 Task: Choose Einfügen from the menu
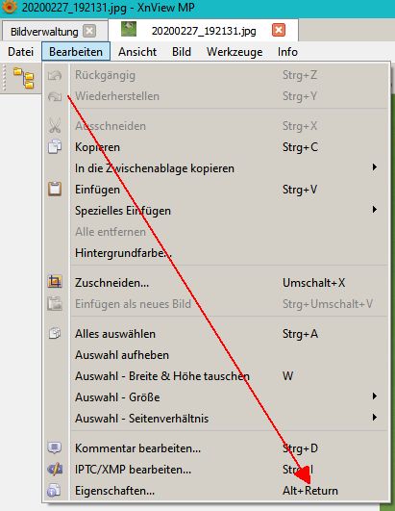coord(216,190)
